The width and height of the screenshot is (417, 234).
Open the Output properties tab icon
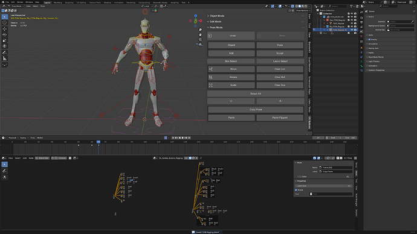(x=361, y=22)
